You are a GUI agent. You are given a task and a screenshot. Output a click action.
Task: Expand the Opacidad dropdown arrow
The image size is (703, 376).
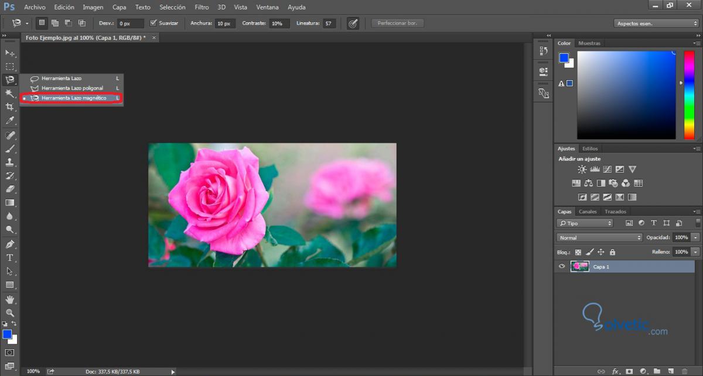695,238
